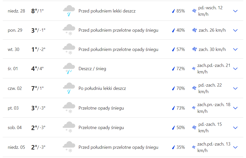Click the Deszcz / śnieg description

(x=92, y=69)
